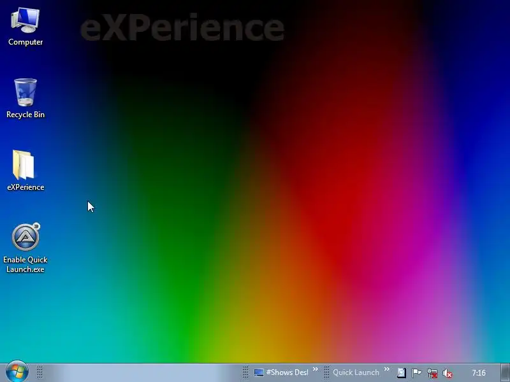Open the disconnected network tray icon
510x382 pixels.
tap(432, 373)
